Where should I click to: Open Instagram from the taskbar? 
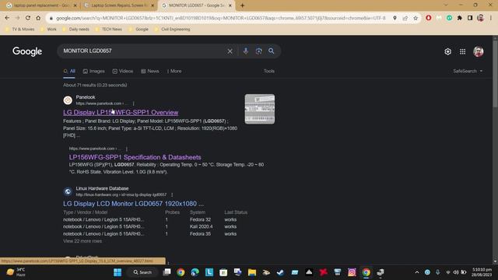pyautogui.click(x=352, y=272)
